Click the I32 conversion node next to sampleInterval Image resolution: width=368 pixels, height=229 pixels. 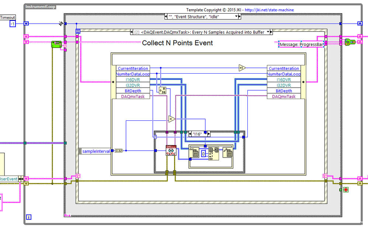(x=119, y=151)
